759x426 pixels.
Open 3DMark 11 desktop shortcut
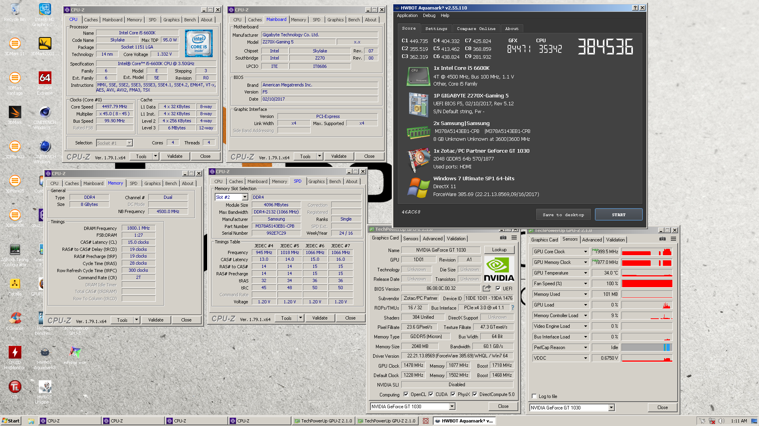(15, 46)
